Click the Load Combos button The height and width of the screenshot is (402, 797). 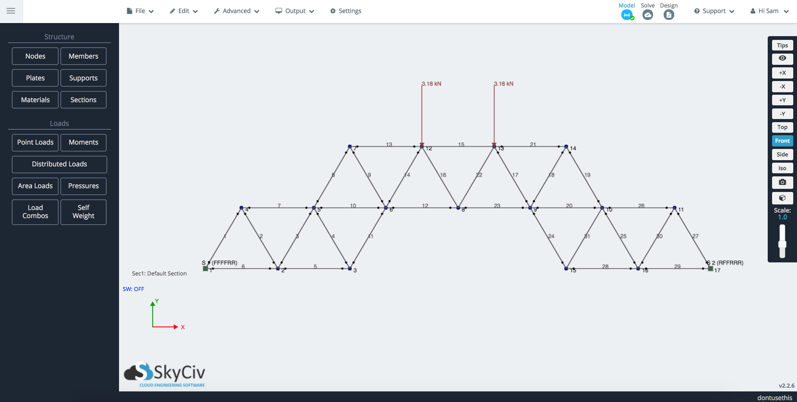coord(35,211)
